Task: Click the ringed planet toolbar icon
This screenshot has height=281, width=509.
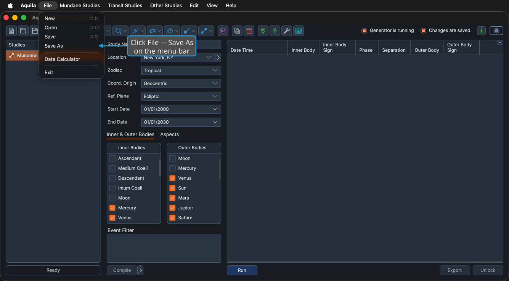Action: point(153,31)
